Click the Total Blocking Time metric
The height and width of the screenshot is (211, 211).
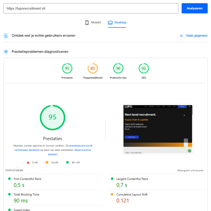pos(54,198)
